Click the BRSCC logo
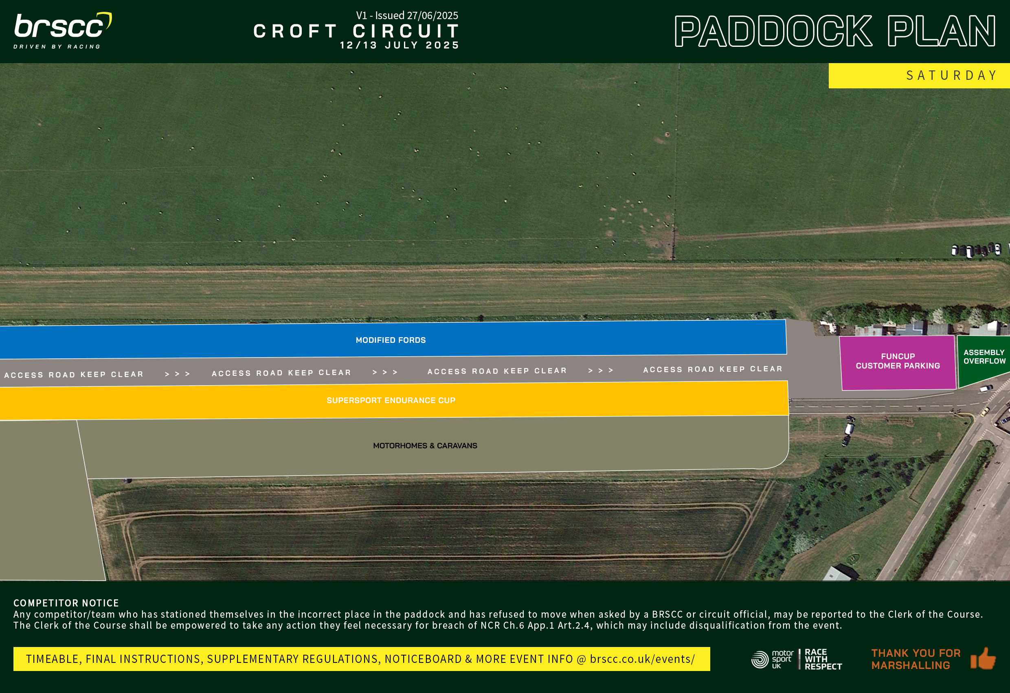 (x=63, y=31)
